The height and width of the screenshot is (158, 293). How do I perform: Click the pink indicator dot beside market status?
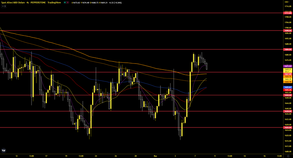coord(67,2)
